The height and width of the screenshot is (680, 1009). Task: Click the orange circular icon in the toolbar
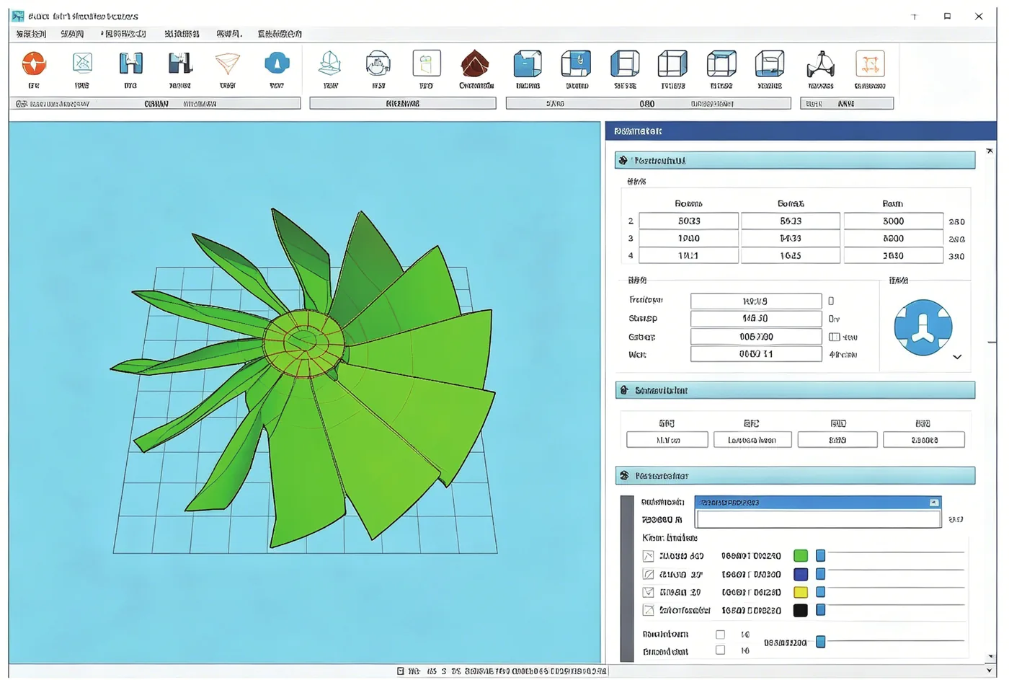click(34, 64)
